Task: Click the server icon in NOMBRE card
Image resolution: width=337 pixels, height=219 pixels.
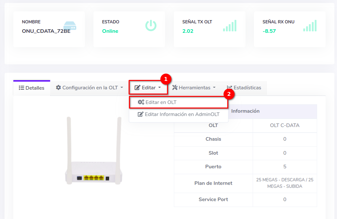Action: coord(70,26)
